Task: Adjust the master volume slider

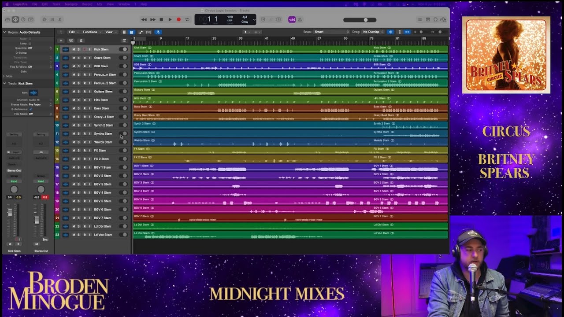Action: pyautogui.click(x=360, y=20)
